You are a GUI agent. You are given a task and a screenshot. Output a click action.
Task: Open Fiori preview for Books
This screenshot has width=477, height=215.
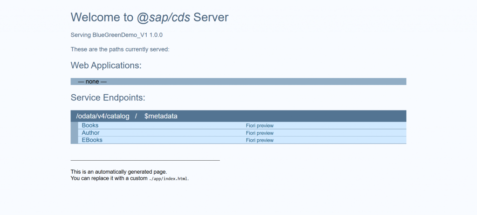click(x=260, y=125)
